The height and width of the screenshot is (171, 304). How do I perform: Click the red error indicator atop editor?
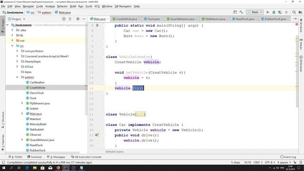tap(296, 24)
